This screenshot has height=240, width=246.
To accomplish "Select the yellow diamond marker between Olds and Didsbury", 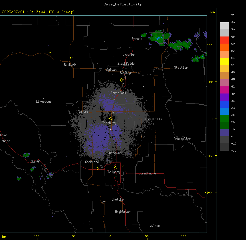I will tap(111, 119).
